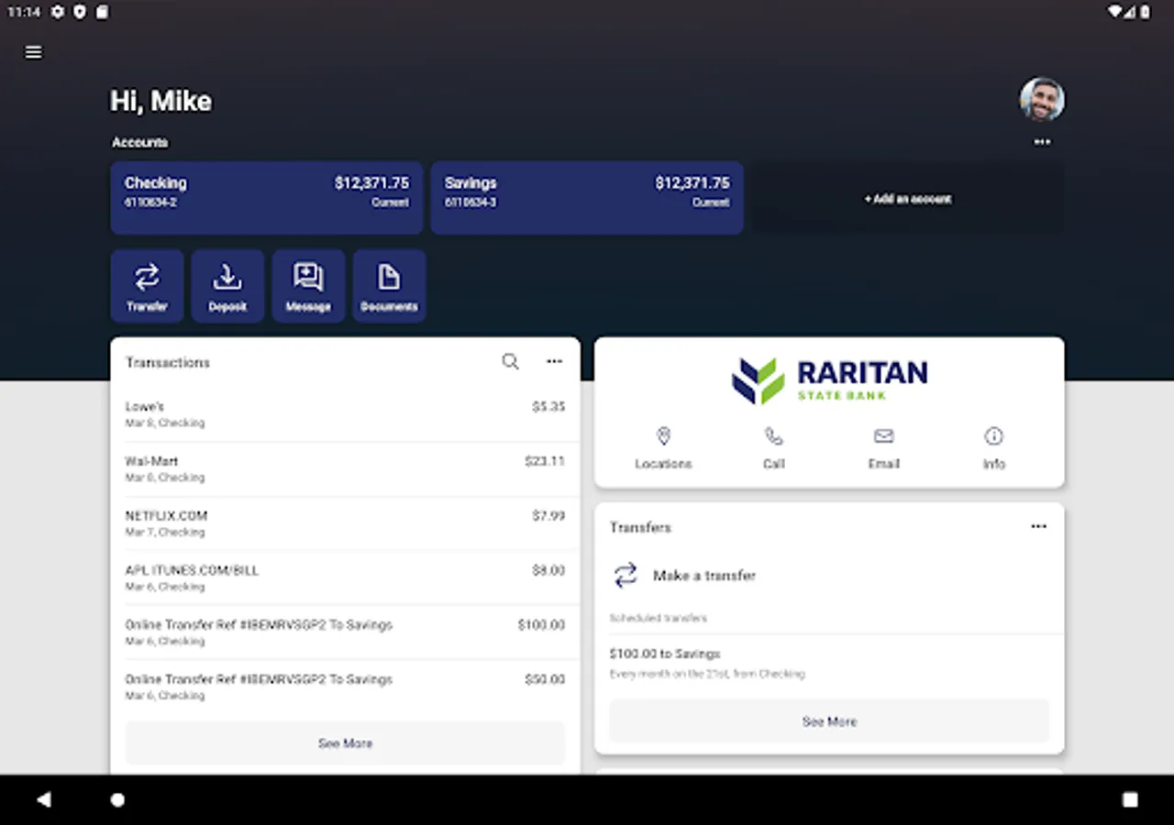Open the Savings account card

point(587,198)
